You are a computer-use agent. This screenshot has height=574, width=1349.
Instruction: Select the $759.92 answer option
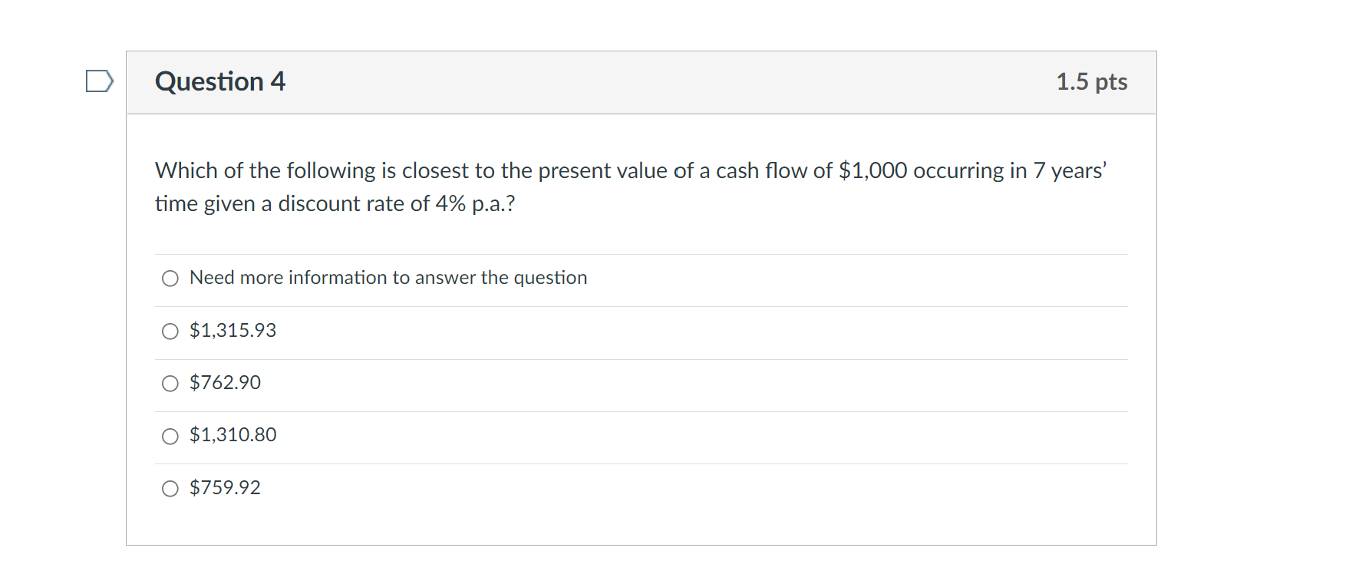(169, 487)
